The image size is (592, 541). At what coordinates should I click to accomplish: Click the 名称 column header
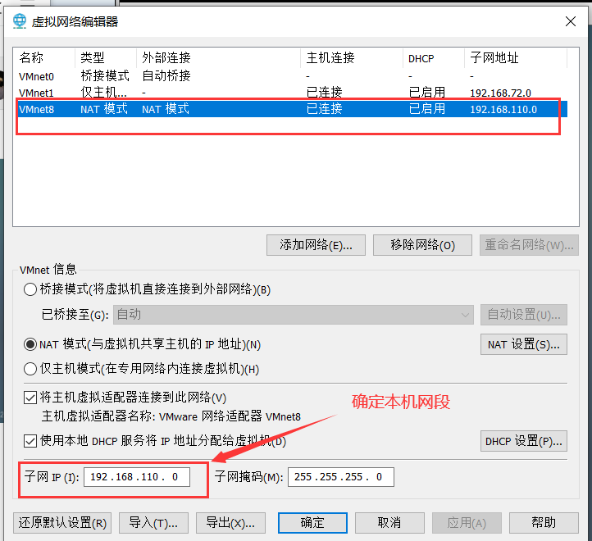coord(44,58)
